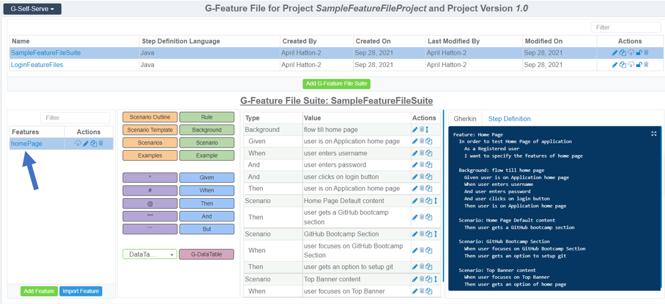Click move arrow on Top Banner content scenario
Viewport: 665px width, 304px height.
tap(436, 279)
